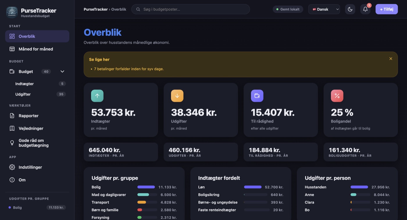This screenshot has height=220, width=407.
Task: Click the Overblik grid icon in sidebar
Action: 12,36
